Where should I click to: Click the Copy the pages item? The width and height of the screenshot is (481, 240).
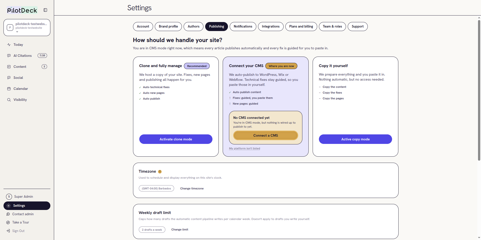(333, 98)
